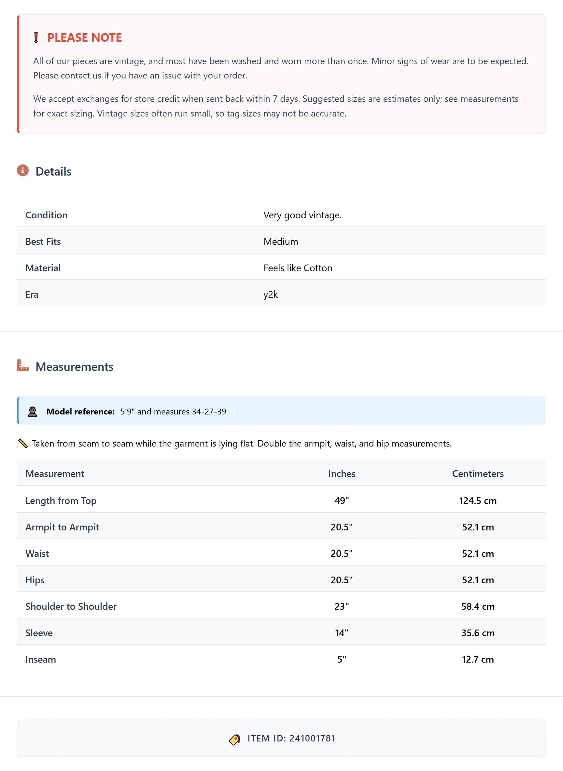Click the Sleeve 35.6 cm value
This screenshot has width=563, height=771.
(478, 633)
